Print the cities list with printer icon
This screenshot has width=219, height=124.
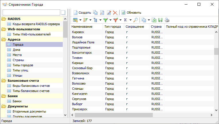coord(167,20)
